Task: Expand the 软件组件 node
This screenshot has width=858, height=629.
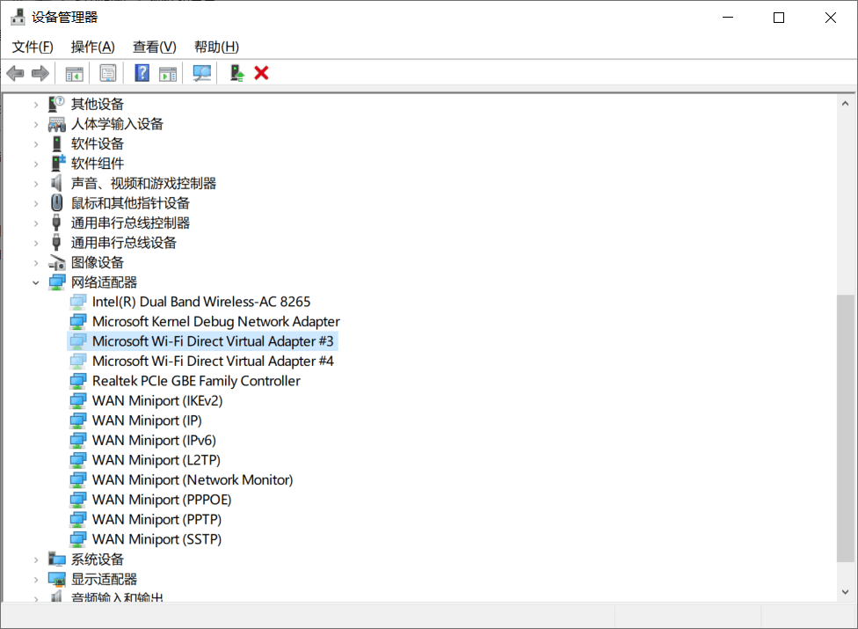Action: (x=35, y=164)
